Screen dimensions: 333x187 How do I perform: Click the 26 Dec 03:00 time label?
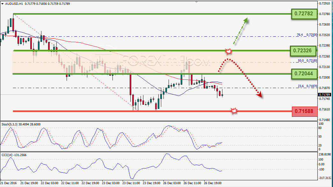(172, 183)
